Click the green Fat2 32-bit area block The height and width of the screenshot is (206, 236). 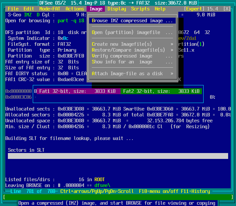(161, 91)
